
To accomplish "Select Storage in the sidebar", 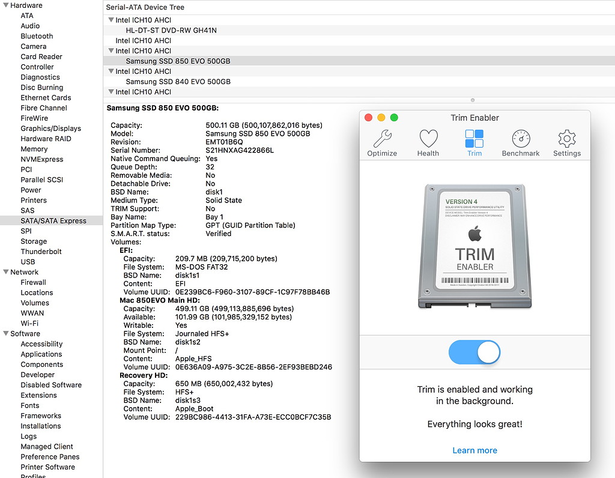I will click(34, 241).
